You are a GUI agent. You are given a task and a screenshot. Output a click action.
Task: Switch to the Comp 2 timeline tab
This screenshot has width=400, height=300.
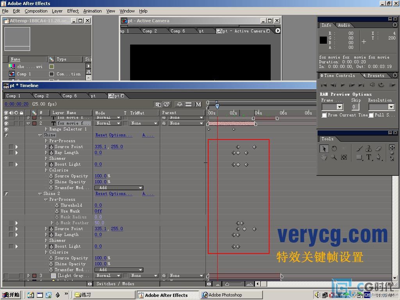(x=41, y=96)
